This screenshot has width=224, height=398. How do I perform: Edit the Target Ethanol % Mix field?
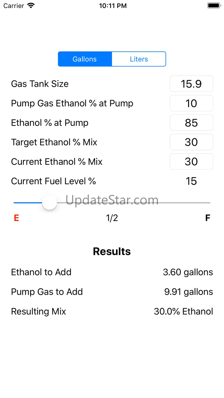click(191, 142)
